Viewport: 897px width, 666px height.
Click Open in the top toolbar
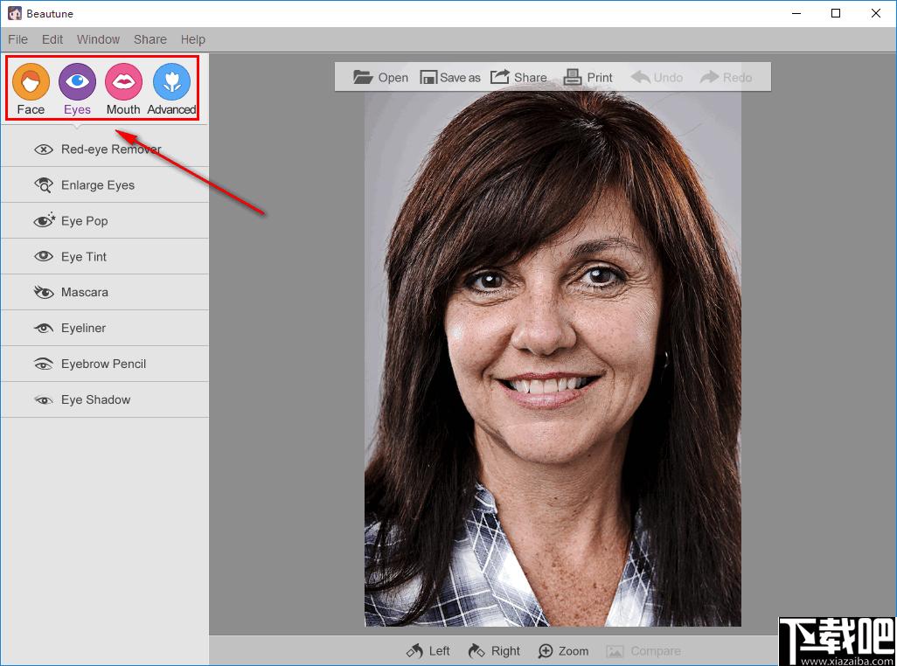click(x=380, y=77)
